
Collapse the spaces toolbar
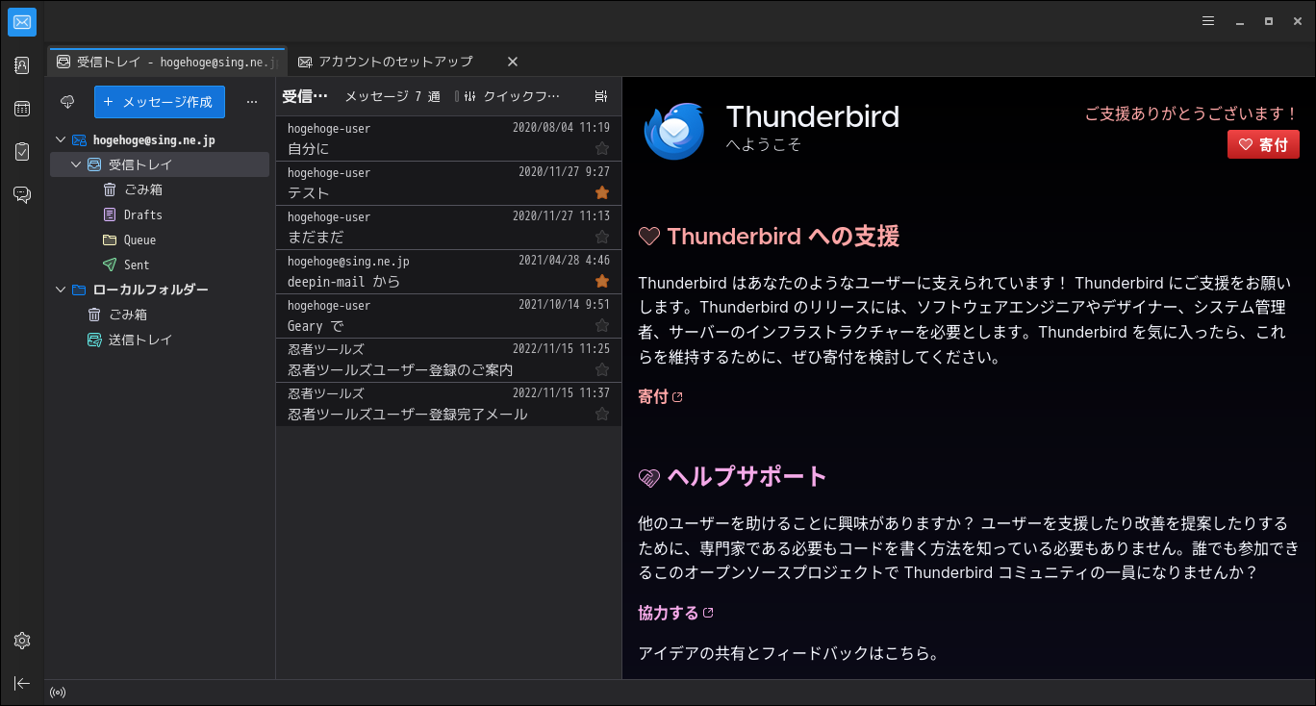pyautogui.click(x=22, y=683)
